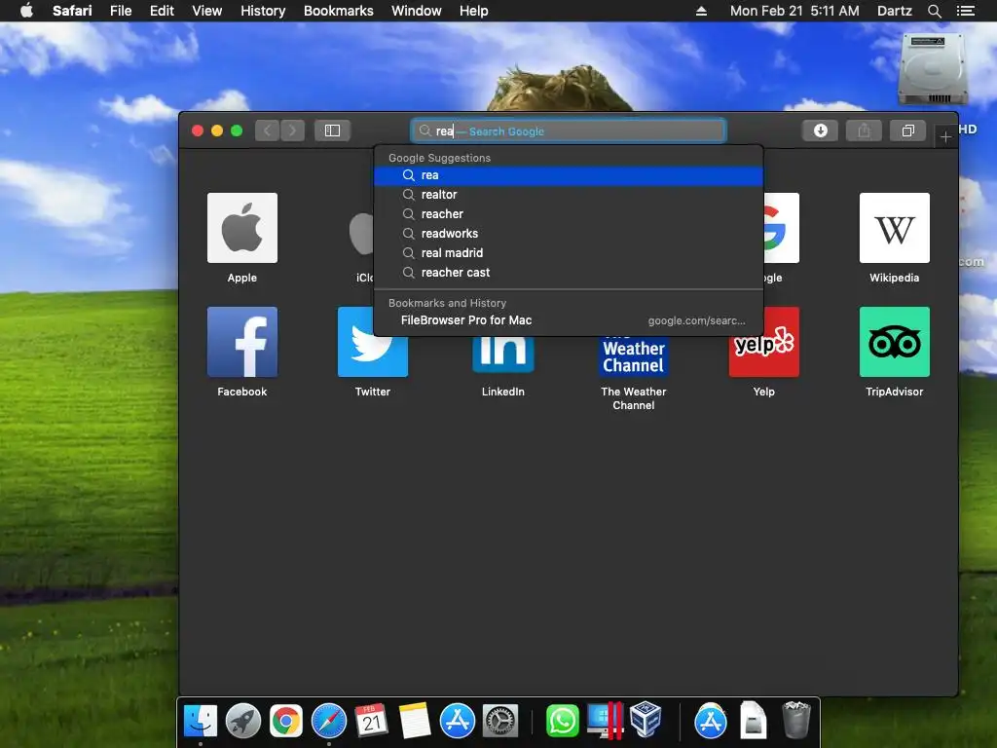Open FileBrowser Pro for Mac history entry
The width and height of the screenshot is (997, 748).
(x=569, y=320)
